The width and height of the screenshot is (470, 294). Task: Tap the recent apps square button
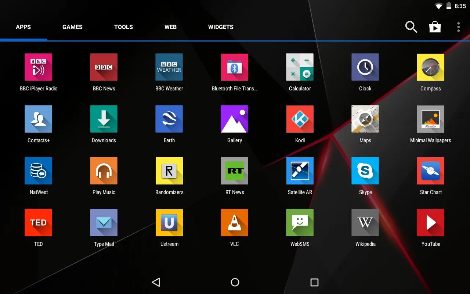tap(314, 282)
